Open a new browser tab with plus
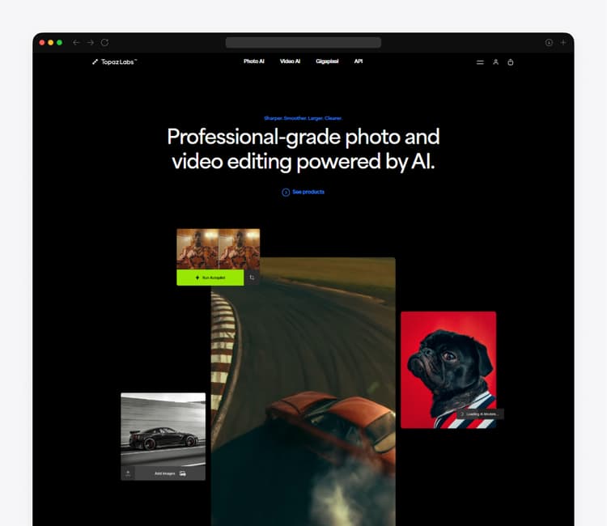Viewport: 607px width, 526px height. (563, 42)
